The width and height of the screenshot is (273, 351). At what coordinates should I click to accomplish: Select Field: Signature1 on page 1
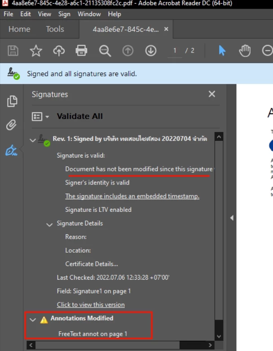93,291
